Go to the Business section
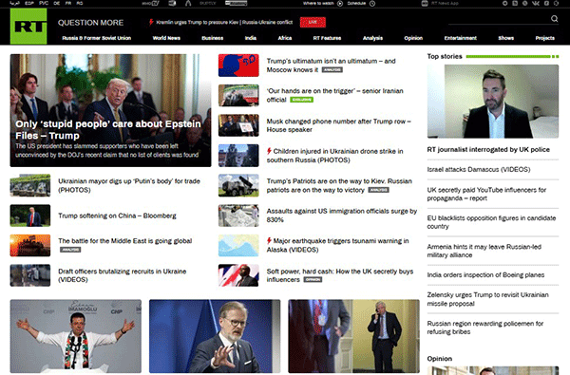 (x=212, y=38)
